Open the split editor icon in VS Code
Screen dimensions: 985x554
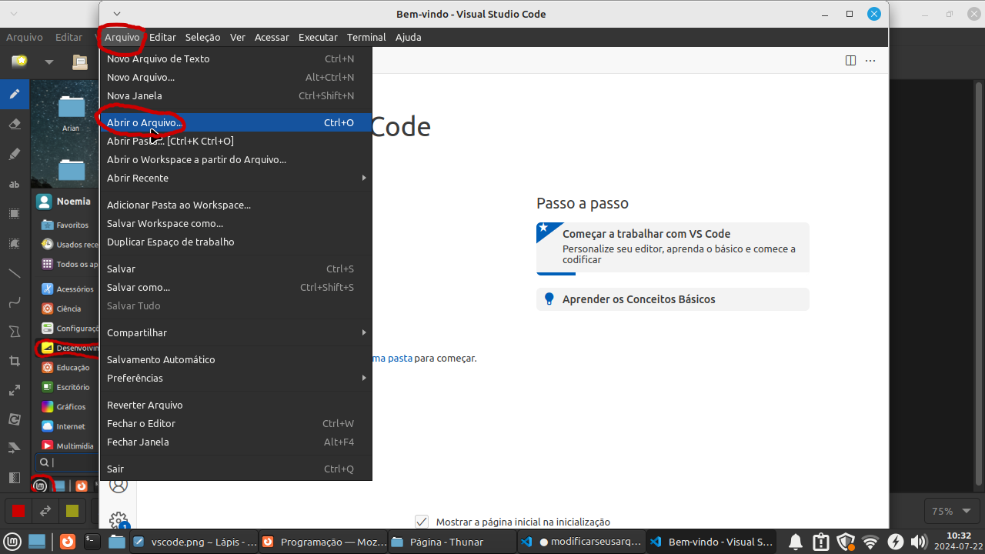[850, 60]
